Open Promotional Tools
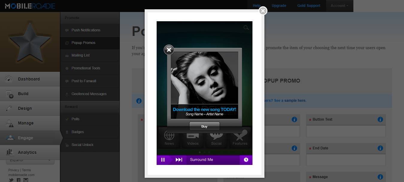This screenshot has height=182, width=404. click(x=90, y=68)
